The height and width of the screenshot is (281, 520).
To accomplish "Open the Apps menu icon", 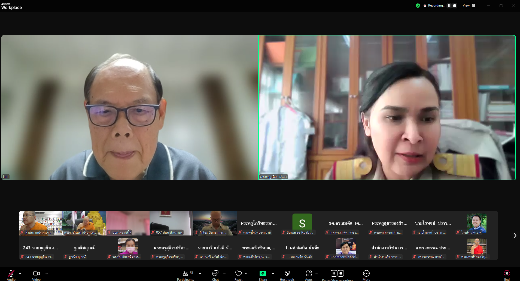I will [309, 274].
